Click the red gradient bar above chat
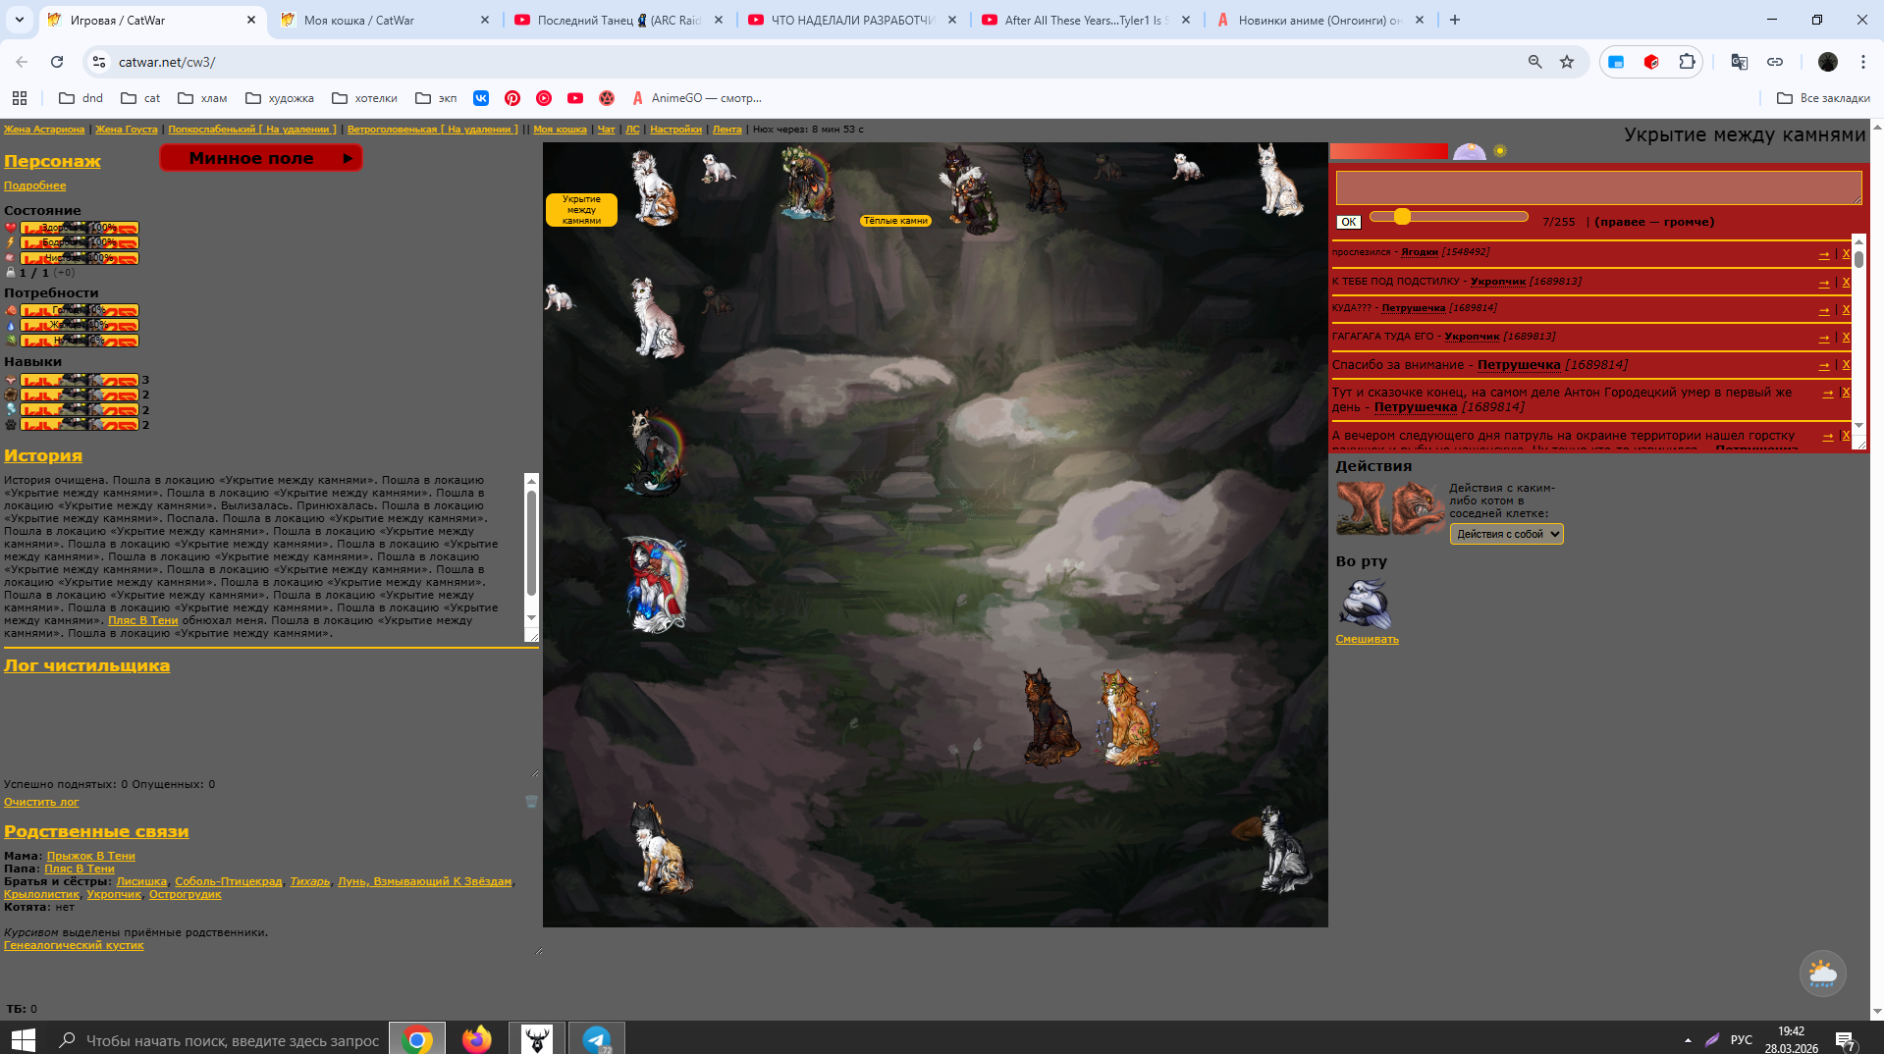The height and width of the screenshot is (1054, 1884). [x=1389, y=151]
